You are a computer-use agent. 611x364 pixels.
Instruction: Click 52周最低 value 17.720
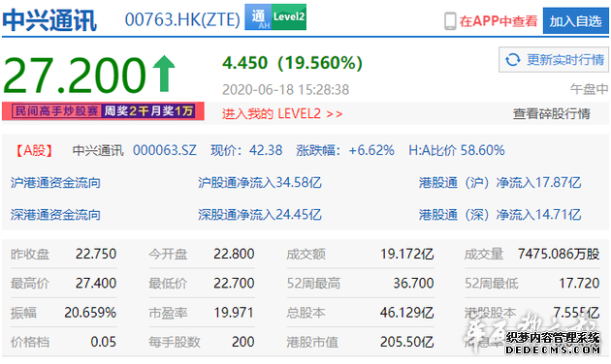[x=579, y=284]
